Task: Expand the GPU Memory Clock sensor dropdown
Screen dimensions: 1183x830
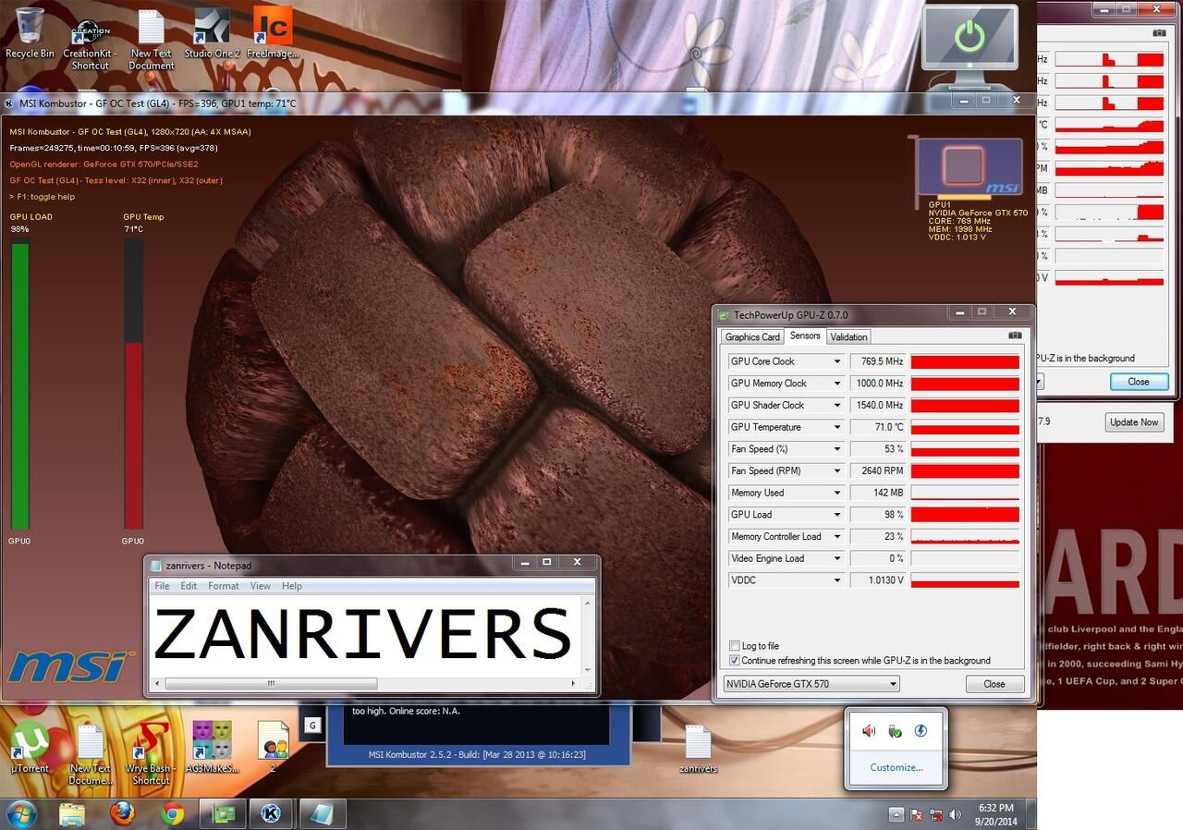Action: click(x=837, y=384)
